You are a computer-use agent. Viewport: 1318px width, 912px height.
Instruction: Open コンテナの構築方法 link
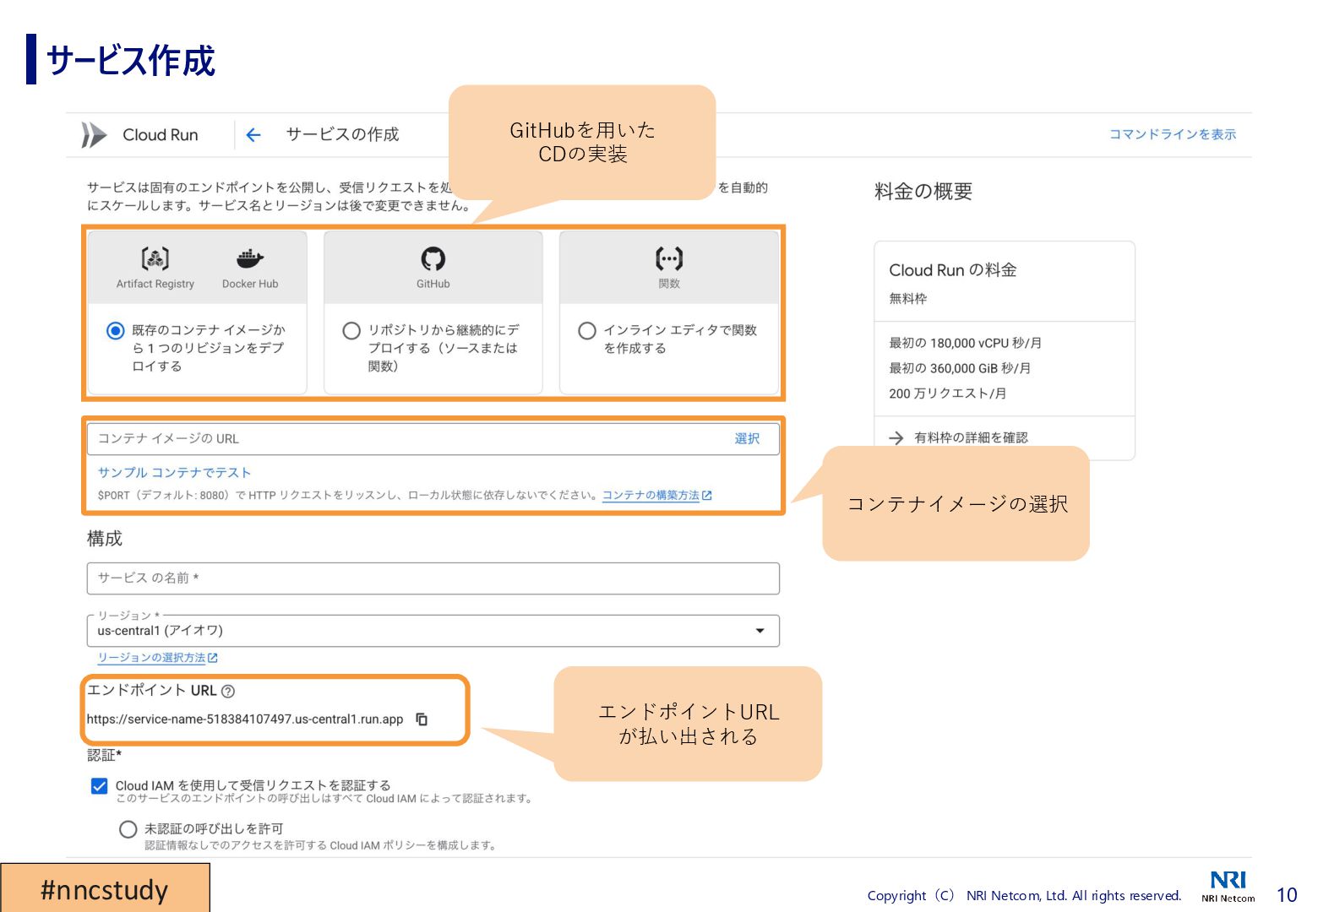click(656, 495)
